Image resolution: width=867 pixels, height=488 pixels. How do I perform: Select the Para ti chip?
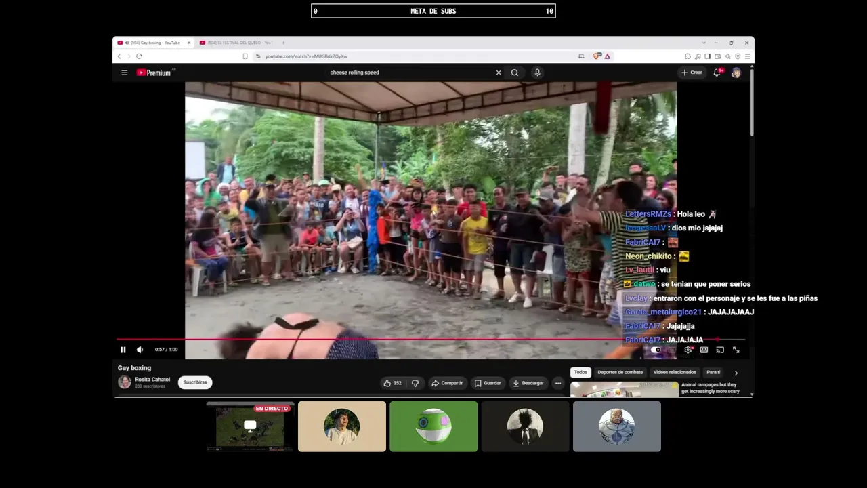713,372
